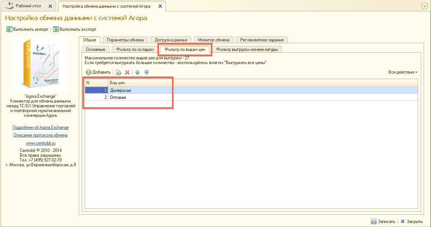Open the Монитор обмена tab
Screen dimensions: 431x227
click(213, 40)
